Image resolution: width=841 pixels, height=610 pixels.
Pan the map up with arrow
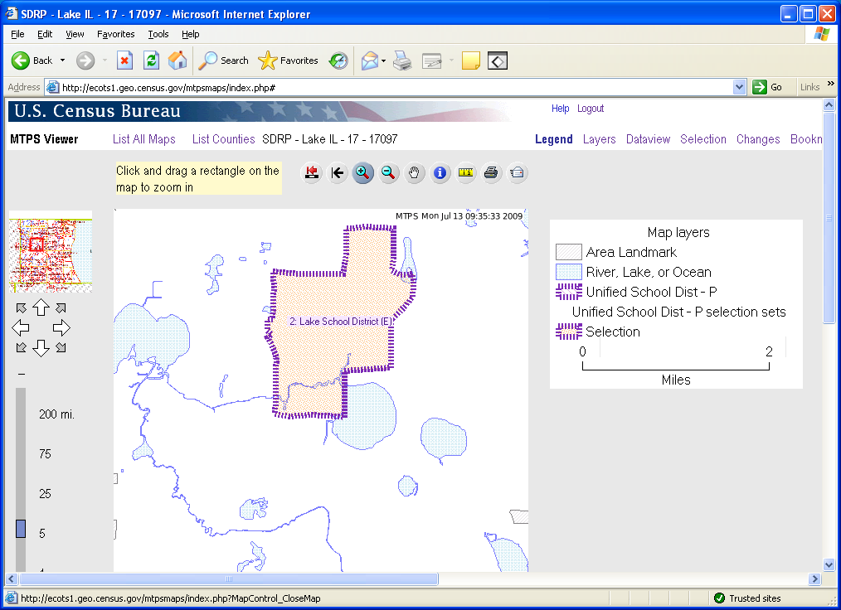pos(41,307)
